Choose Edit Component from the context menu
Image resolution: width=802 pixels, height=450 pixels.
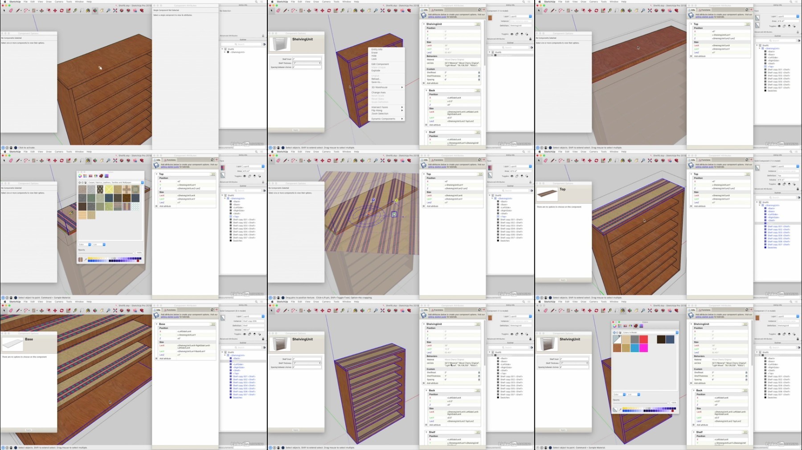tap(380, 64)
